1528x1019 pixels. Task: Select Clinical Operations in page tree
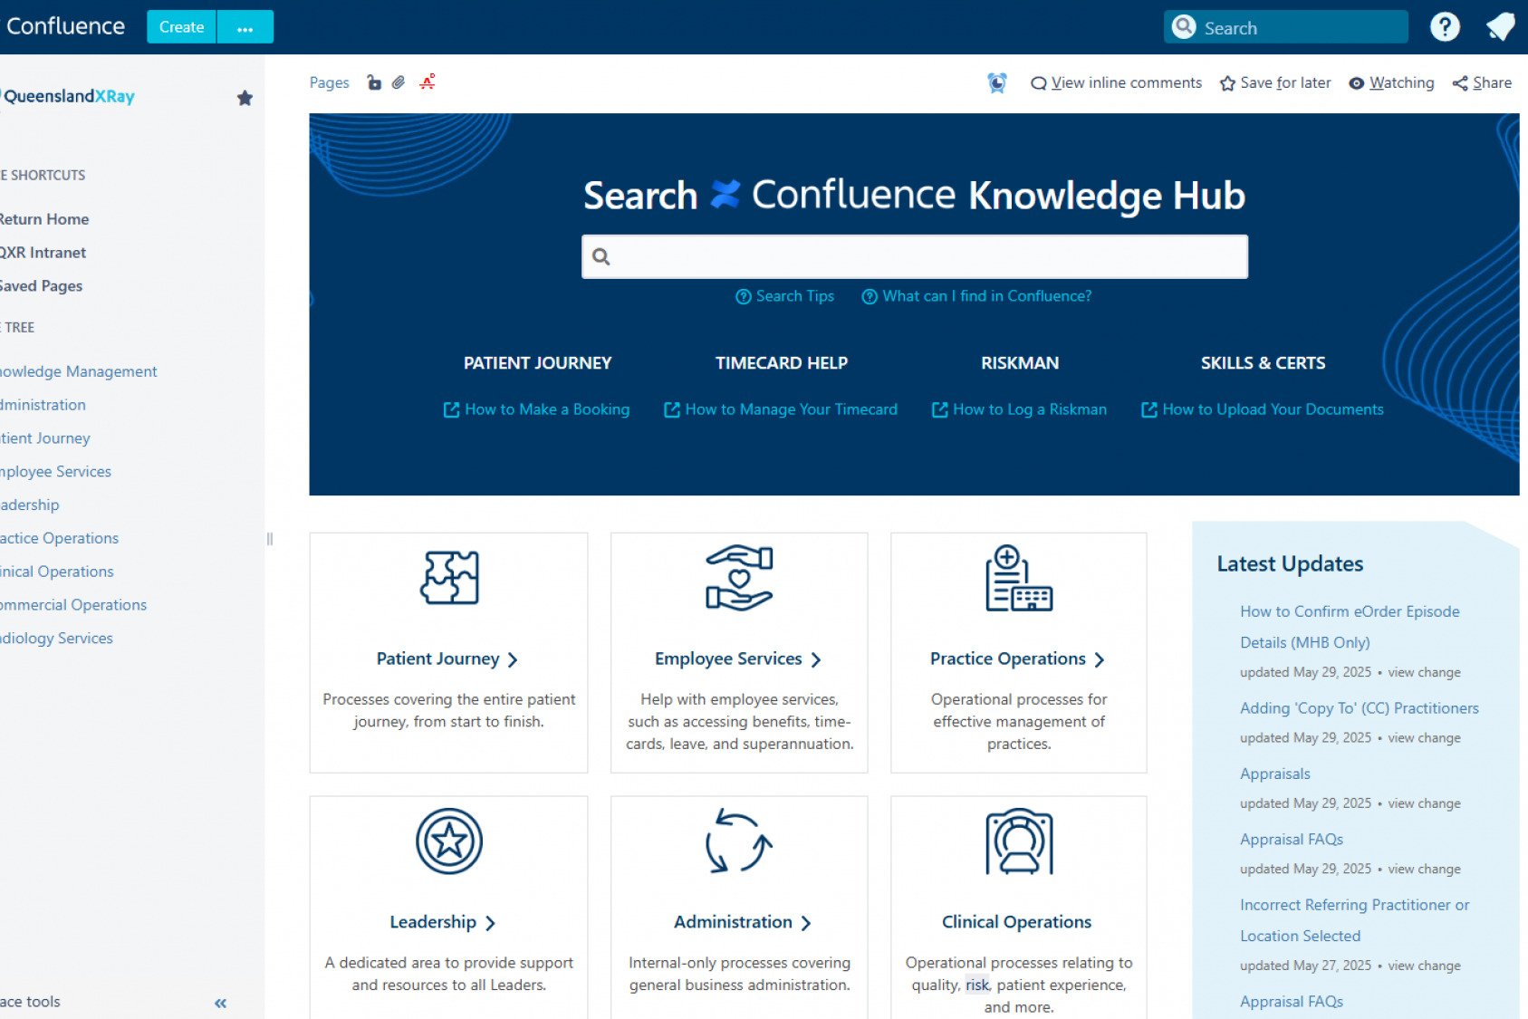pos(57,572)
